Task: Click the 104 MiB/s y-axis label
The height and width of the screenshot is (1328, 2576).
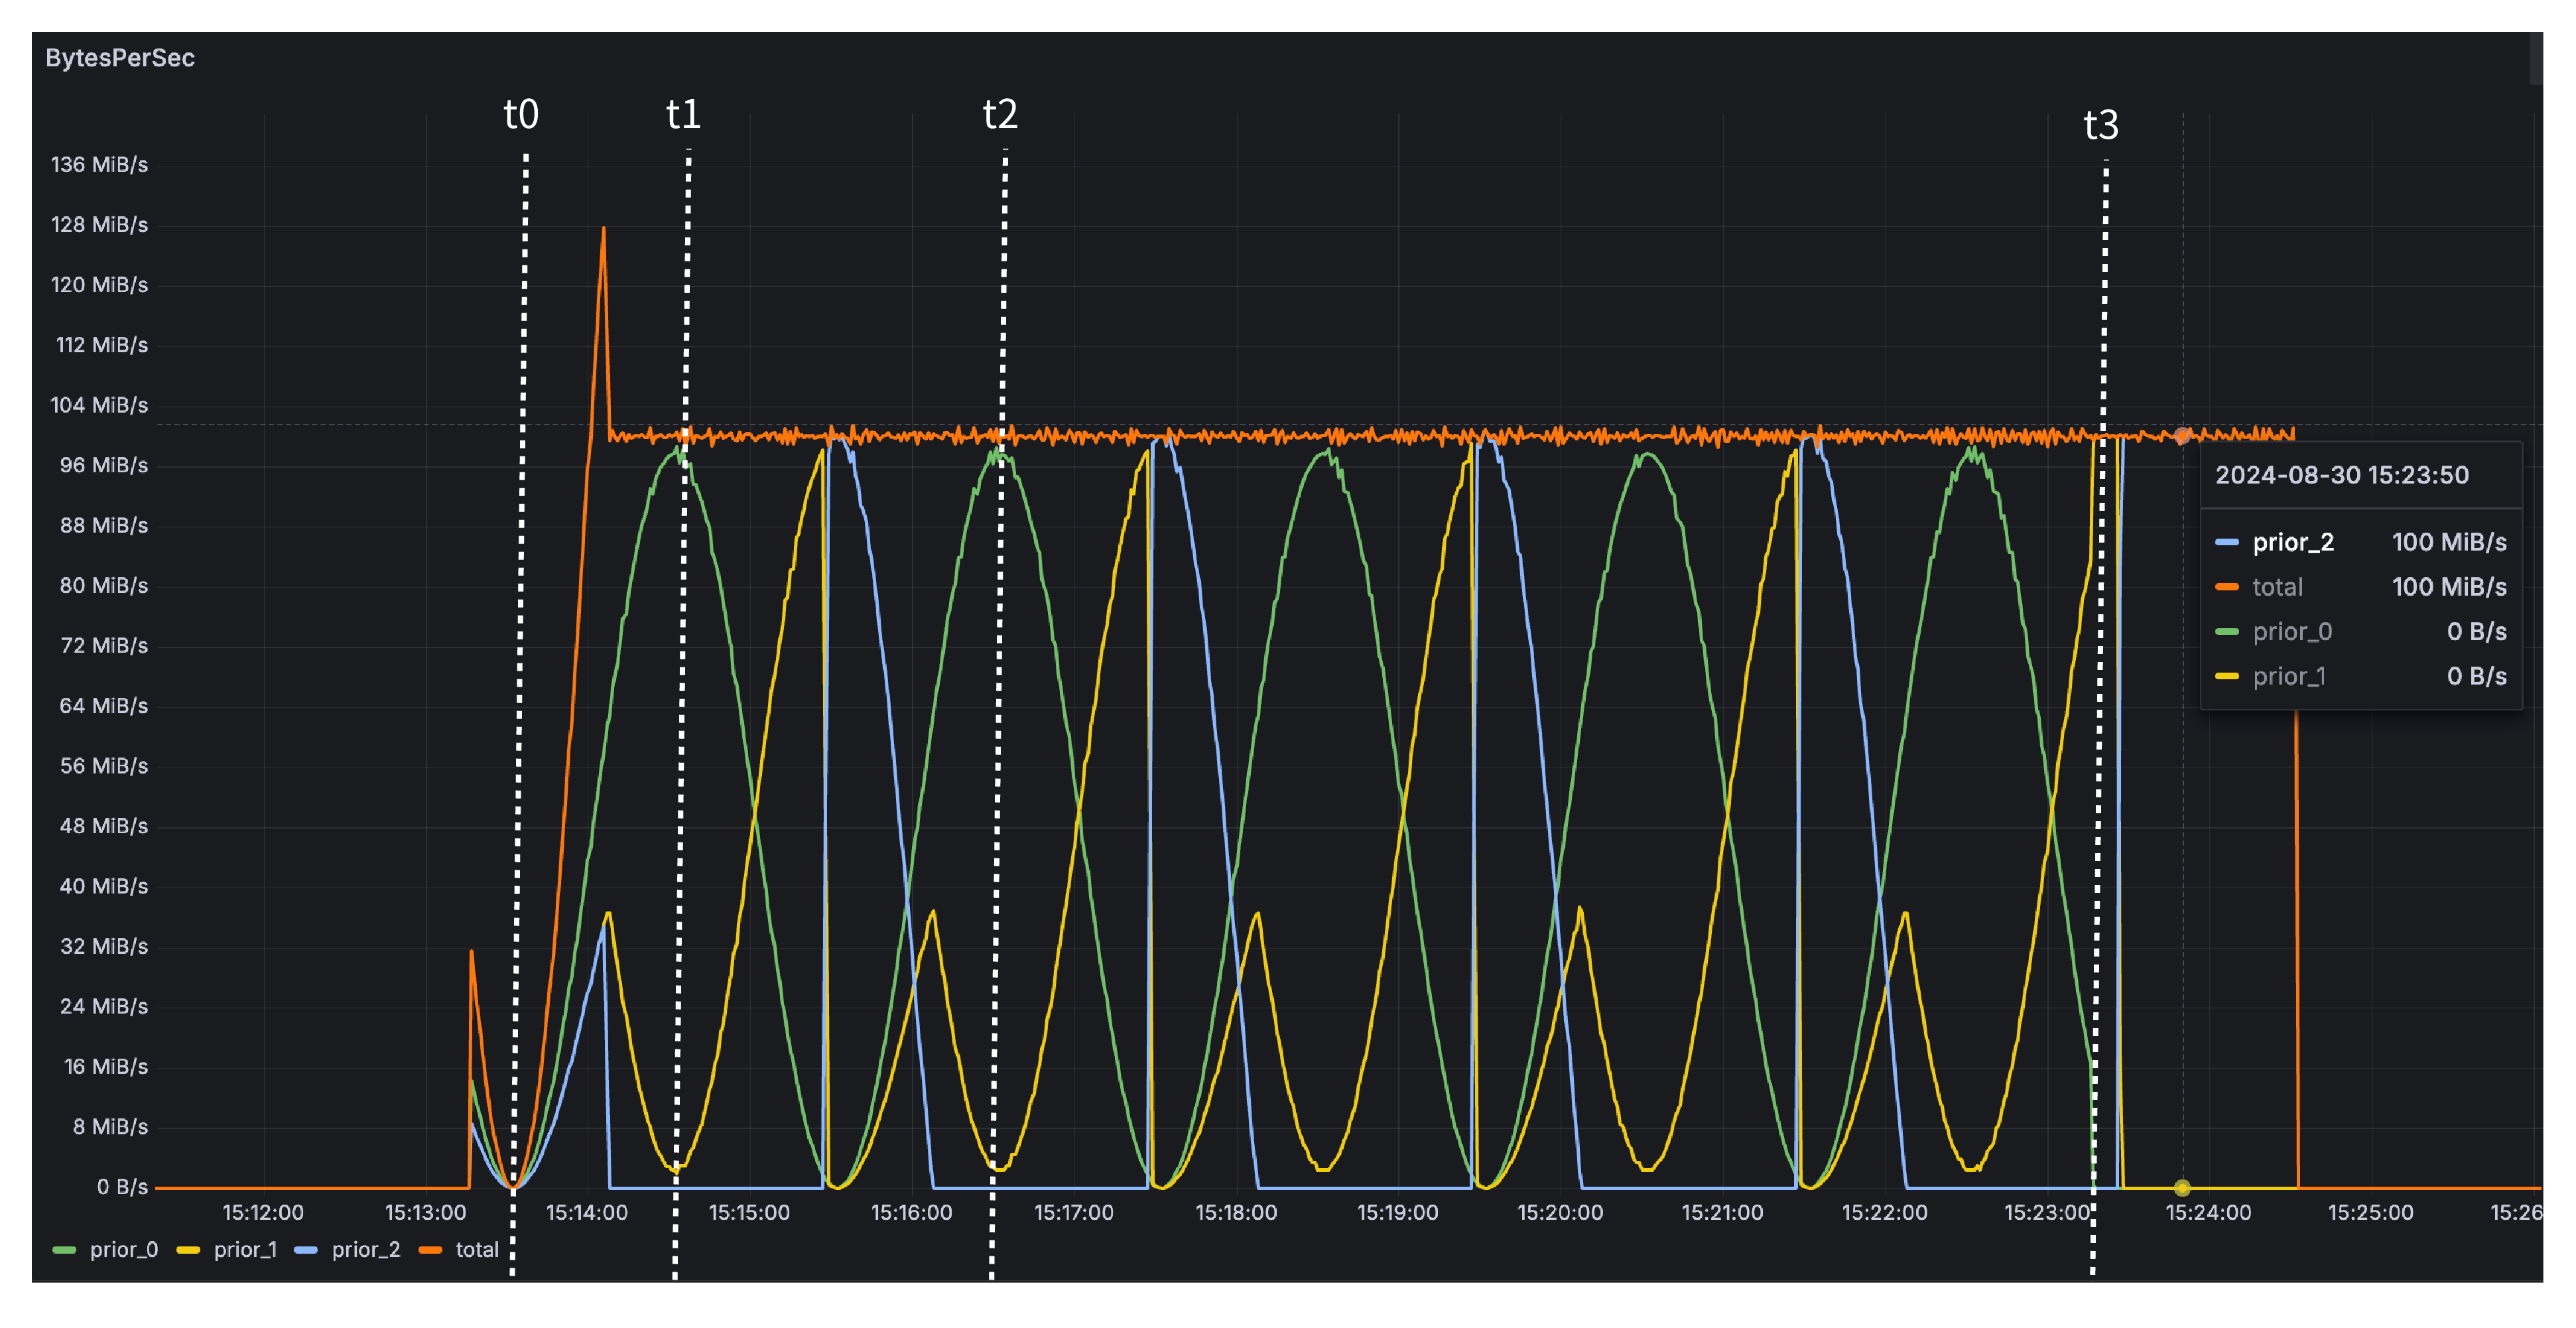Action: [x=99, y=405]
